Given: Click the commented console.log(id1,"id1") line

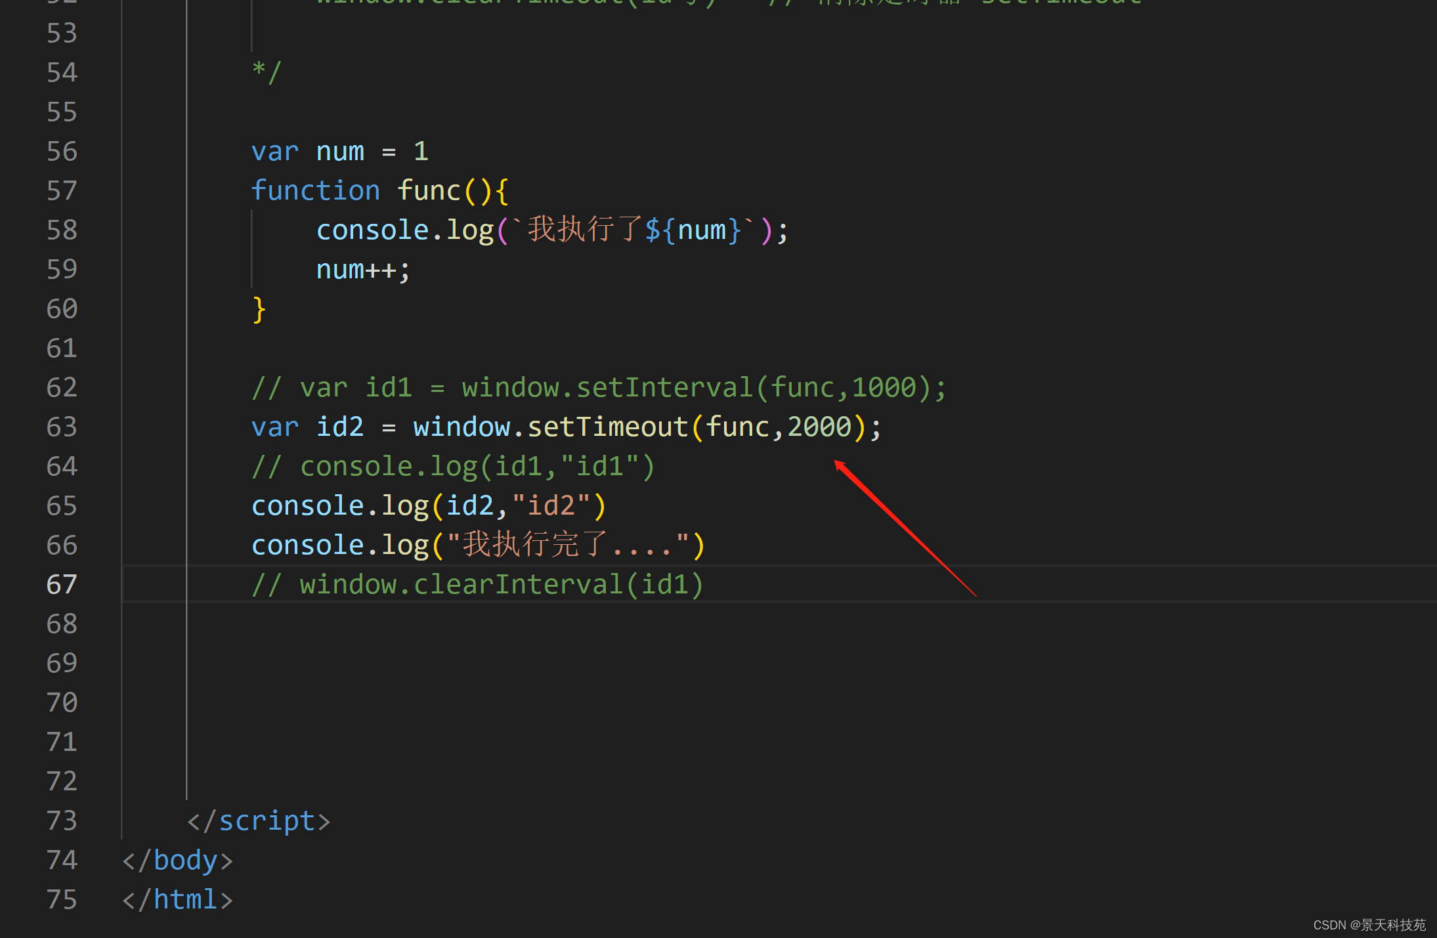Looking at the screenshot, I should coord(453,467).
